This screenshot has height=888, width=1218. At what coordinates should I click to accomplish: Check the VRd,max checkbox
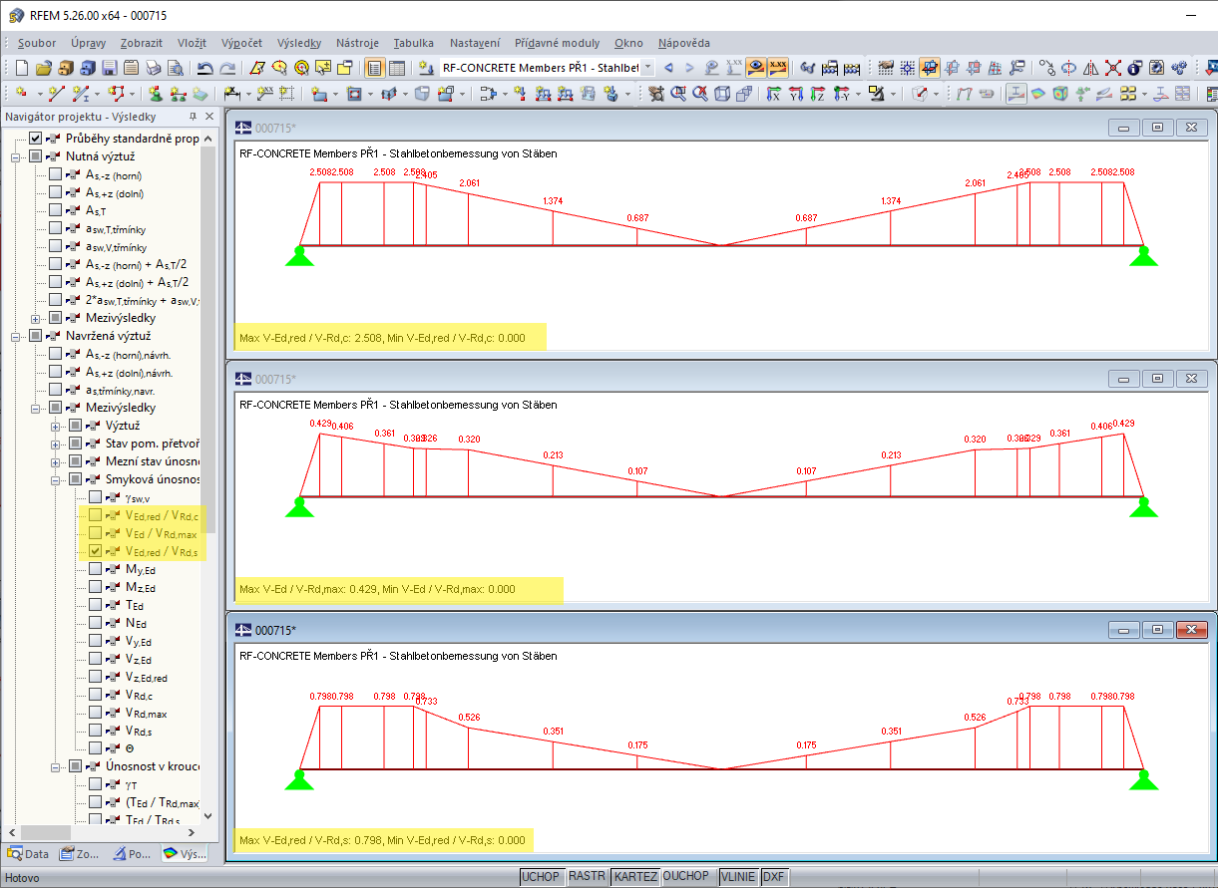95,713
